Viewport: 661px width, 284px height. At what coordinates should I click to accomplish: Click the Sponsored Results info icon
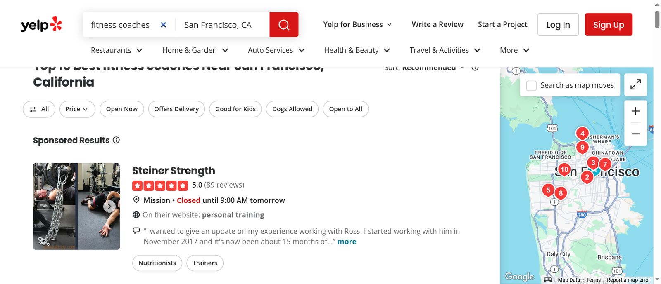coord(116,140)
